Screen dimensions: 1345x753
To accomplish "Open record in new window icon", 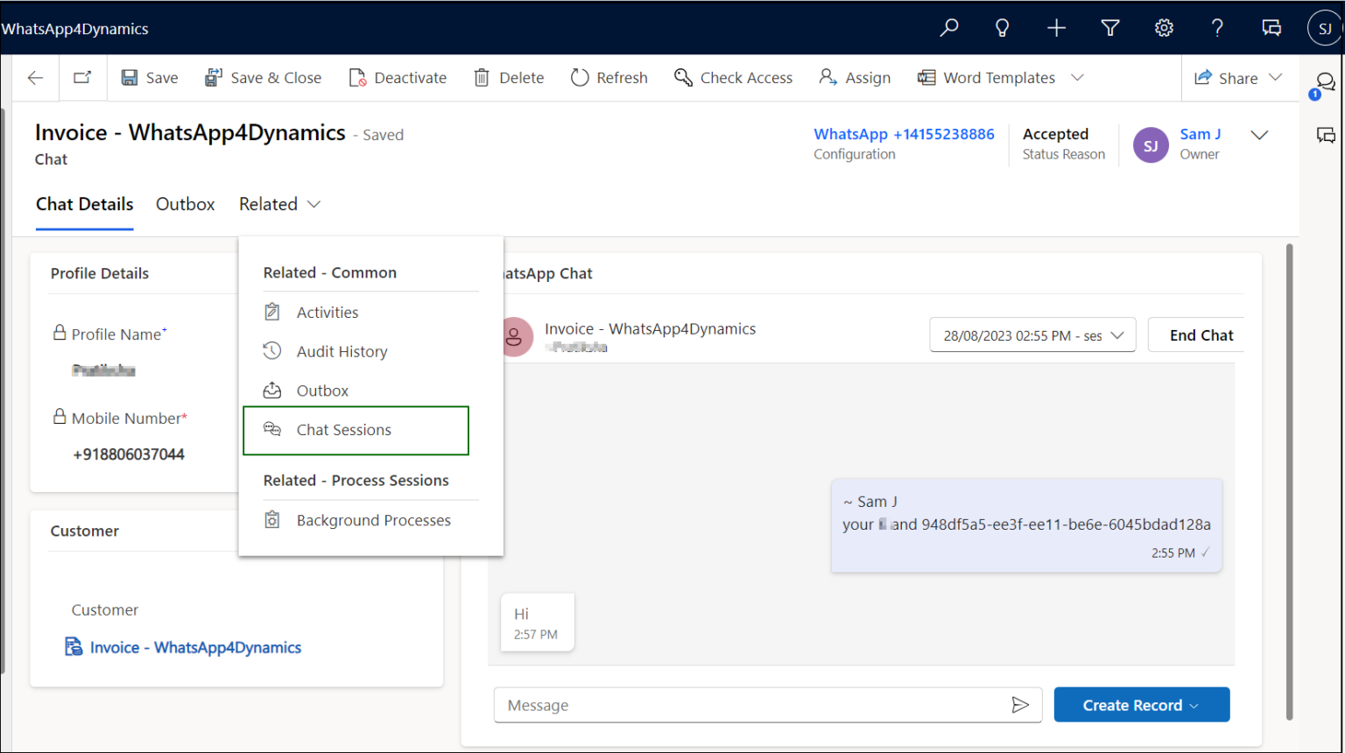I will pos(82,78).
